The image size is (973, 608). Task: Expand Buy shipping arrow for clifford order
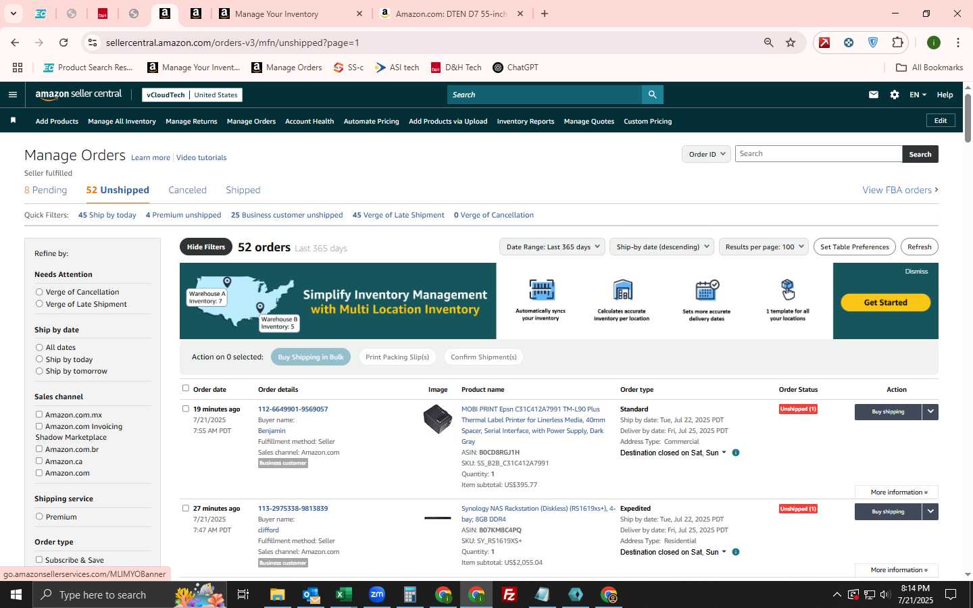coord(930,511)
